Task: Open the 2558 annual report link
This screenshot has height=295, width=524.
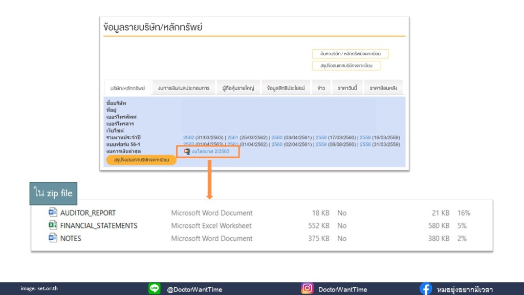Action: pos(365,138)
